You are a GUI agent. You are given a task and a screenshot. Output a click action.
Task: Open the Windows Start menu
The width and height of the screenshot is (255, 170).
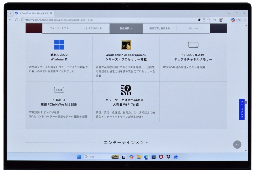pyautogui.click(x=79, y=157)
